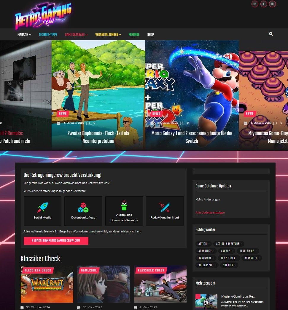Open the YouTube social icon

272,4
